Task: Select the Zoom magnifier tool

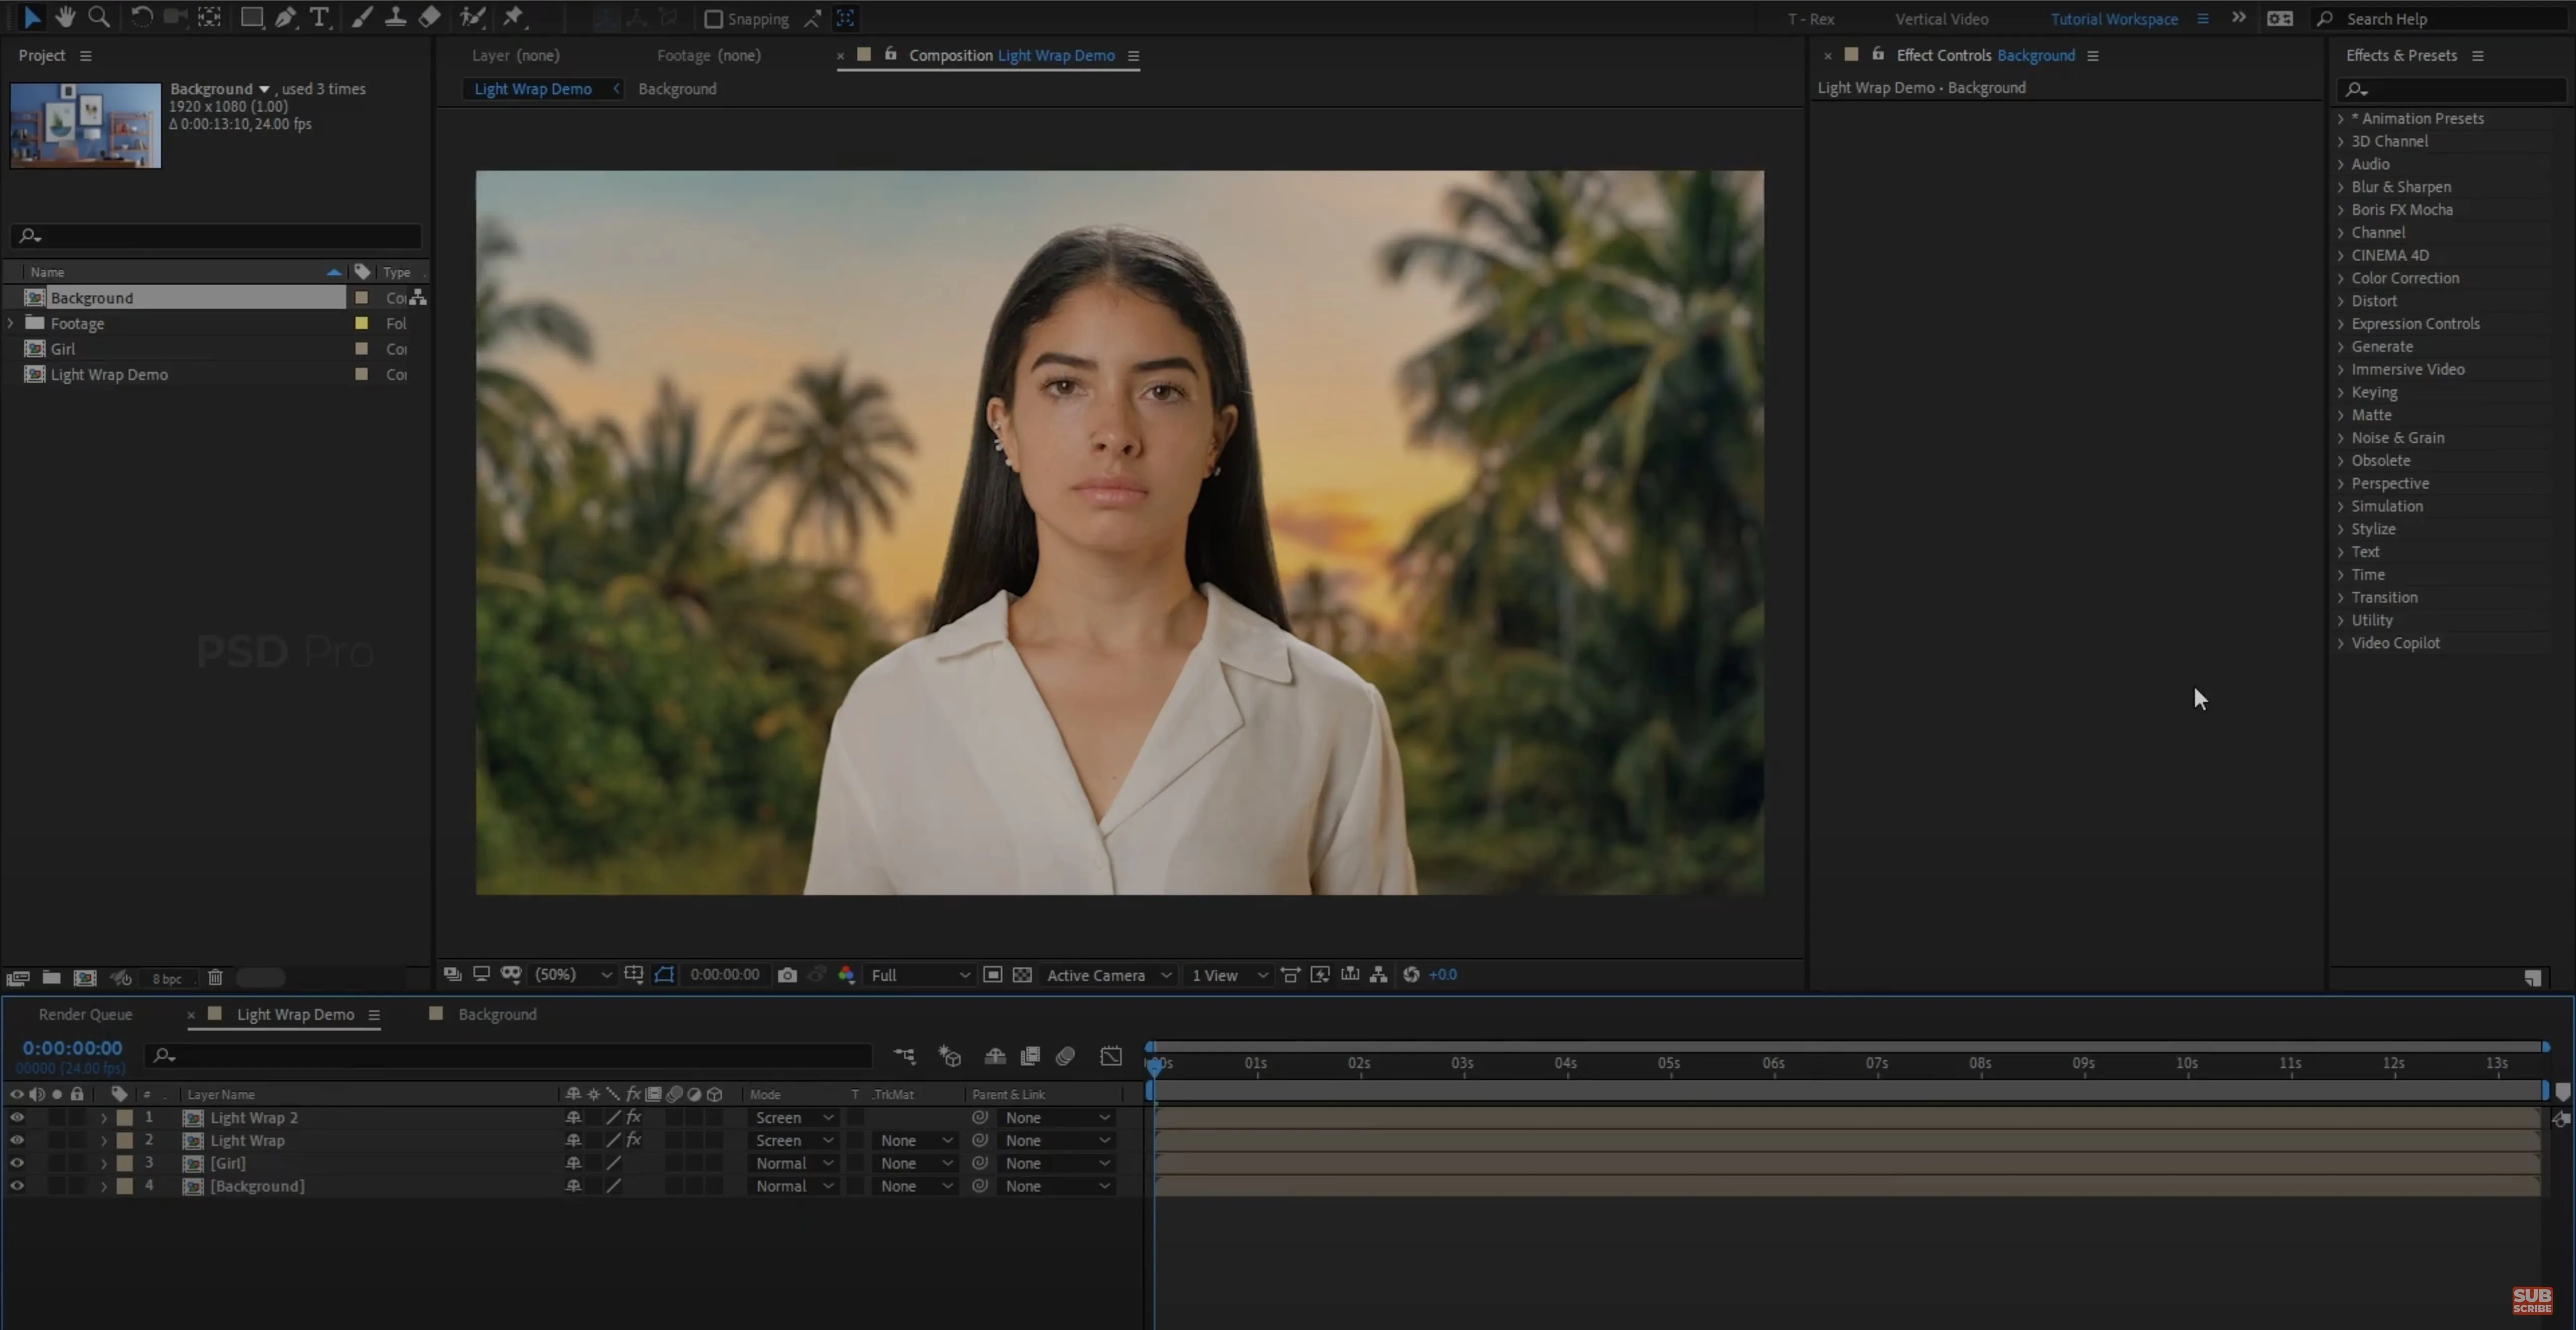Action: tap(98, 17)
